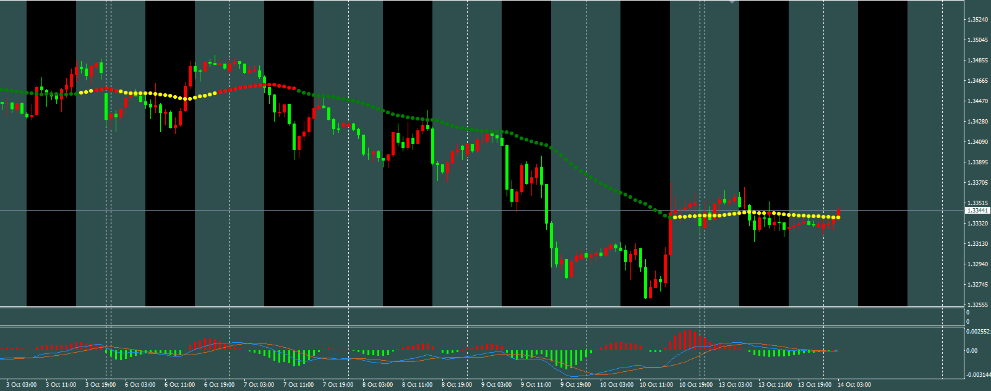991x391 pixels.
Task: Click the chart shift triangle marker at top
Action: point(732,2)
